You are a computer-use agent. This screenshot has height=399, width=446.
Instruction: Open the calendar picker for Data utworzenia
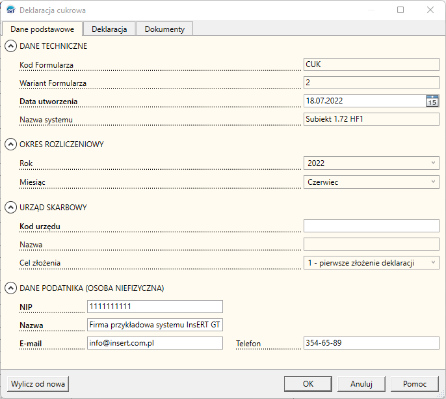tap(432, 101)
